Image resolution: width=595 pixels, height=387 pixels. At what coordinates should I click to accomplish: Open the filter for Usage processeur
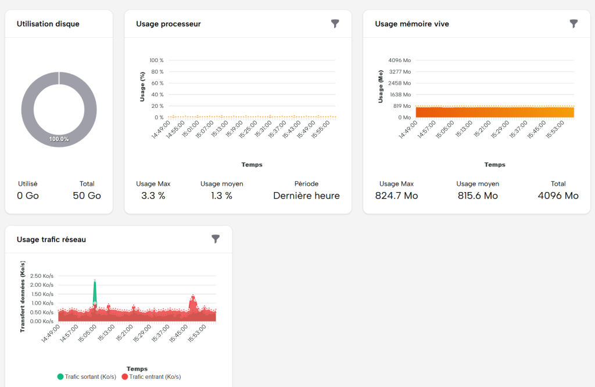pos(335,24)
